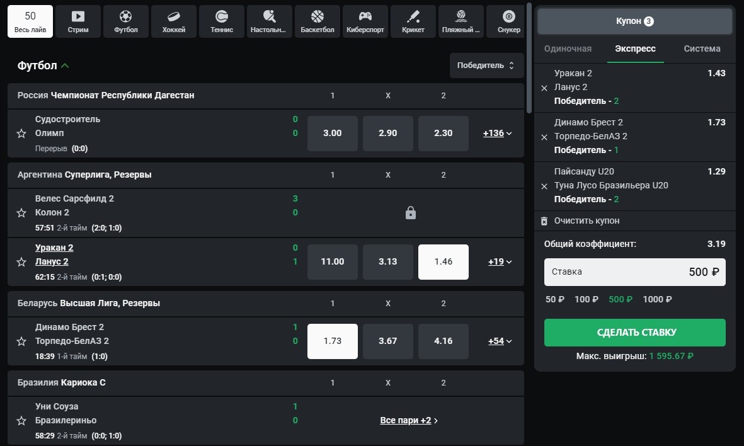Select the Теннис sport icon
Image resolution: width=744 pixels, height=446 pixels.
pos(222,21)
